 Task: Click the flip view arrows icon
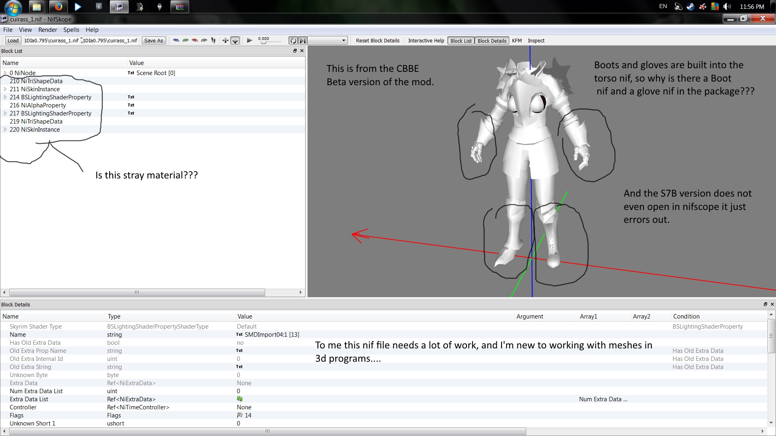coord(226,40)
